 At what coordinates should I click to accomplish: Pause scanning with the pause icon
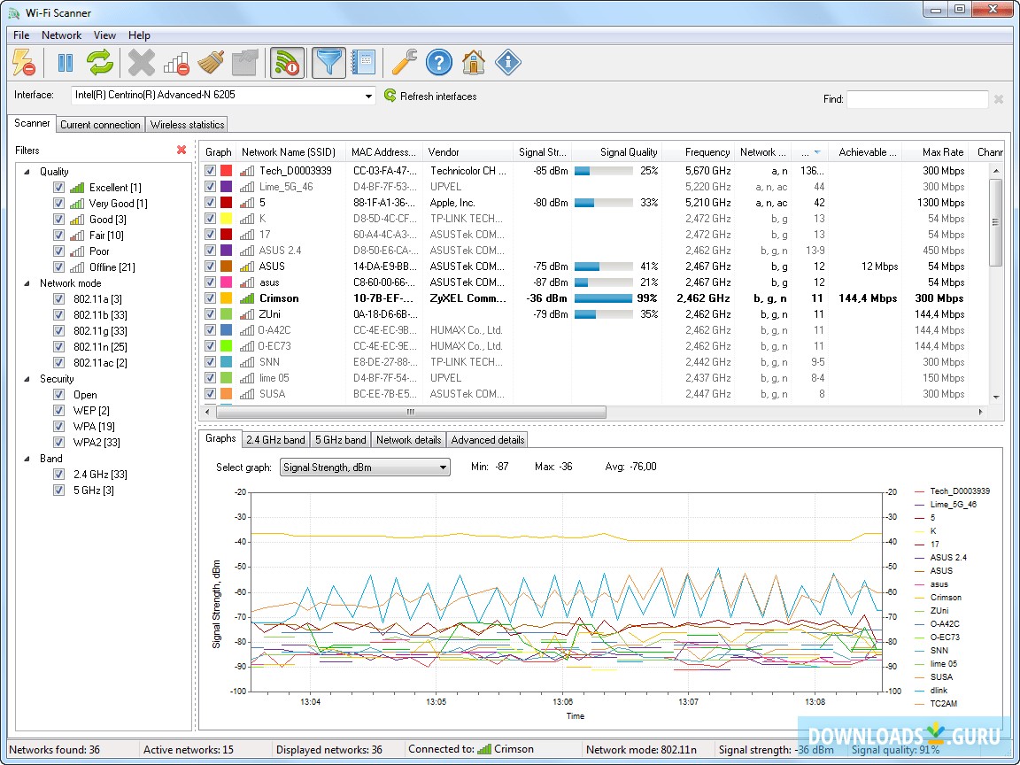66,63
